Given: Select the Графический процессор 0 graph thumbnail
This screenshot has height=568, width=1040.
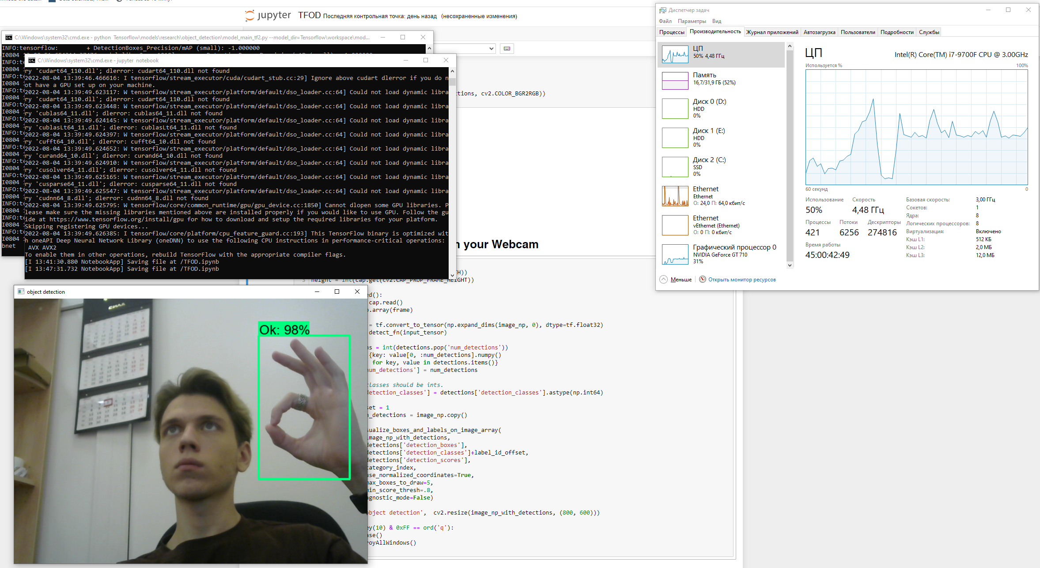Looking at the screenshot, I should point(675,254).
